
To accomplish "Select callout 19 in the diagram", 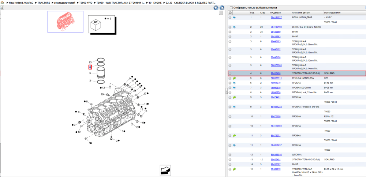I will pos(102,94).
